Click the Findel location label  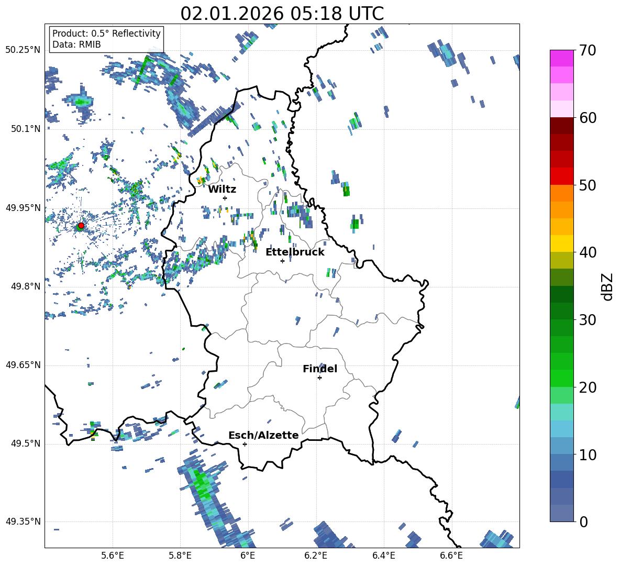point(320,369)
